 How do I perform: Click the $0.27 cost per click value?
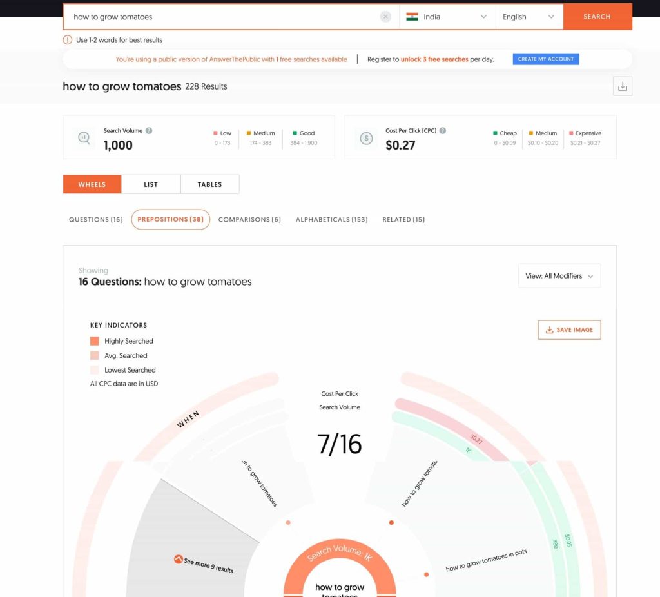pyautogui.click(x=400, y=145)
